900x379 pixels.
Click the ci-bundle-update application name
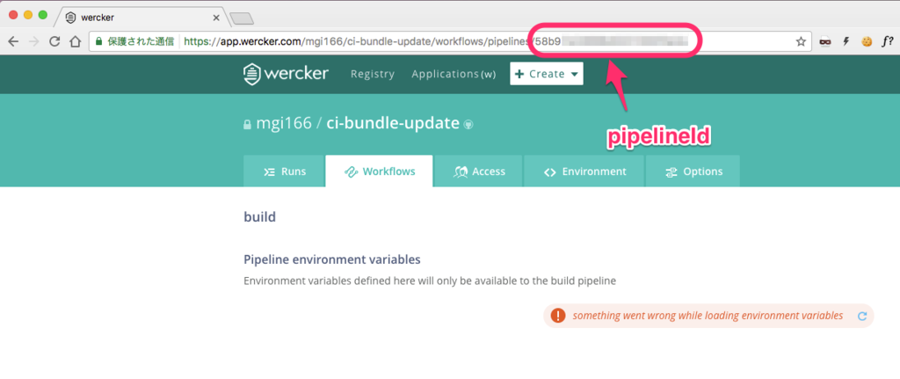393,123
